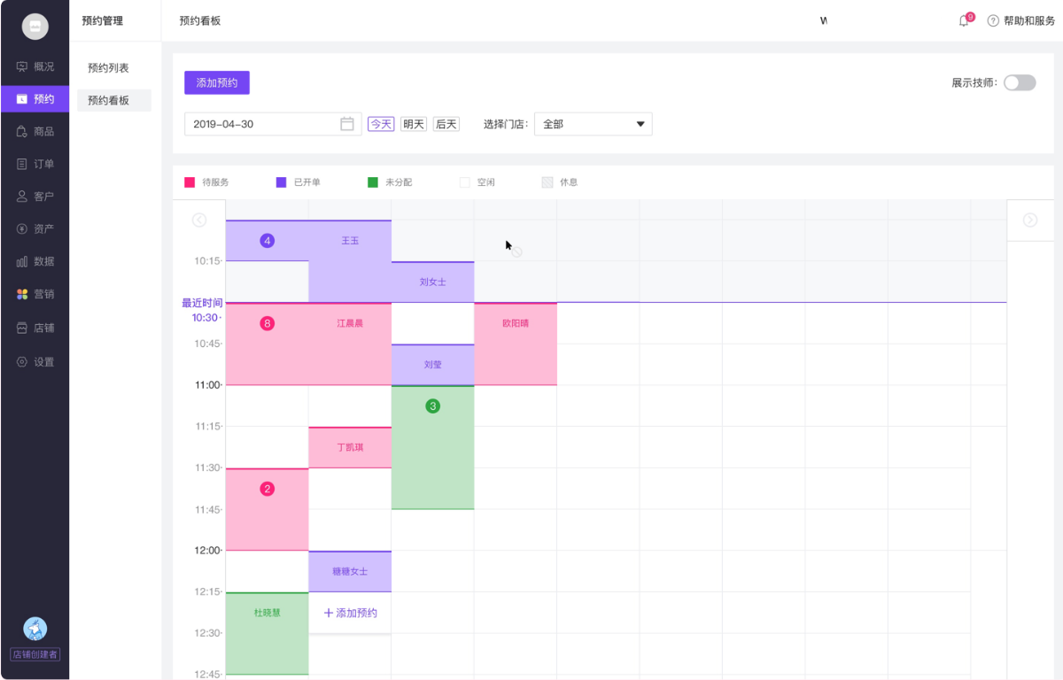The height and width of the screenshot is (680, 1063).
Task: Click the 帮助和服务 help icon
Action: pos(993,21)
